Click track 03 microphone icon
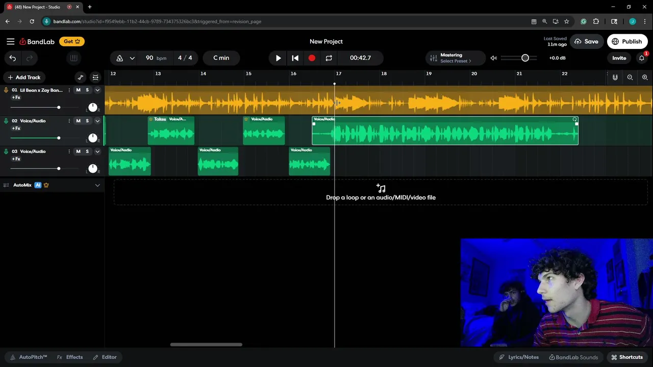The width and height of the screenshot is (653, 367). pyautogui.click(x=6, y=151)
